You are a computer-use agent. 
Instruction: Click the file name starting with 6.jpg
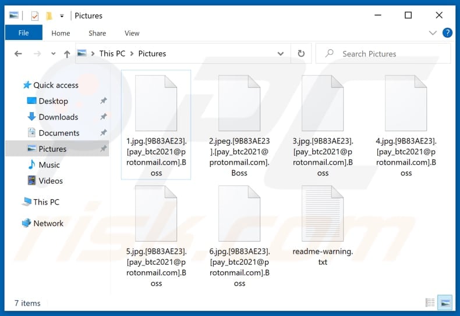coord(239,267)
